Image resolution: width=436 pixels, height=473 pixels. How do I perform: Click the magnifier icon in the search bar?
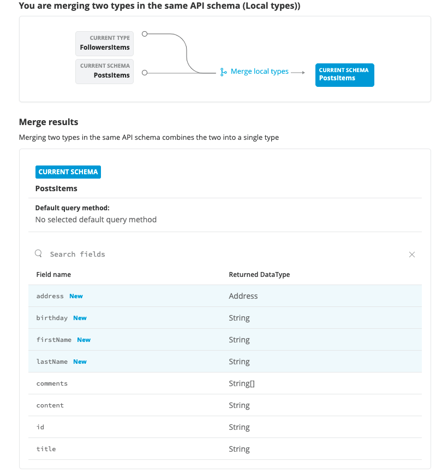[38, 253]
